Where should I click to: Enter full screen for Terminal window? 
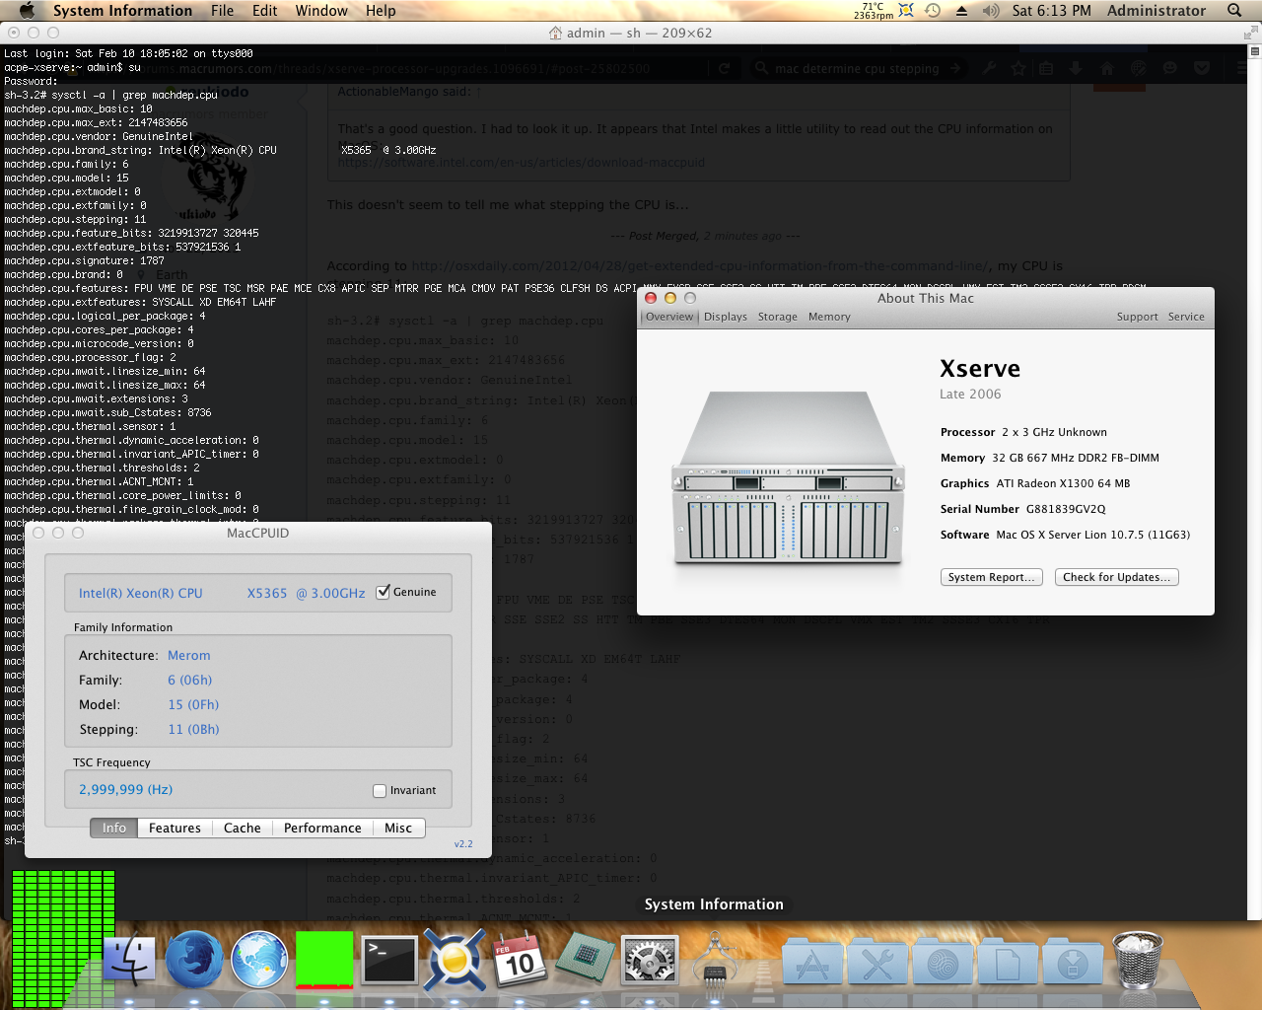click(1251, 33)
